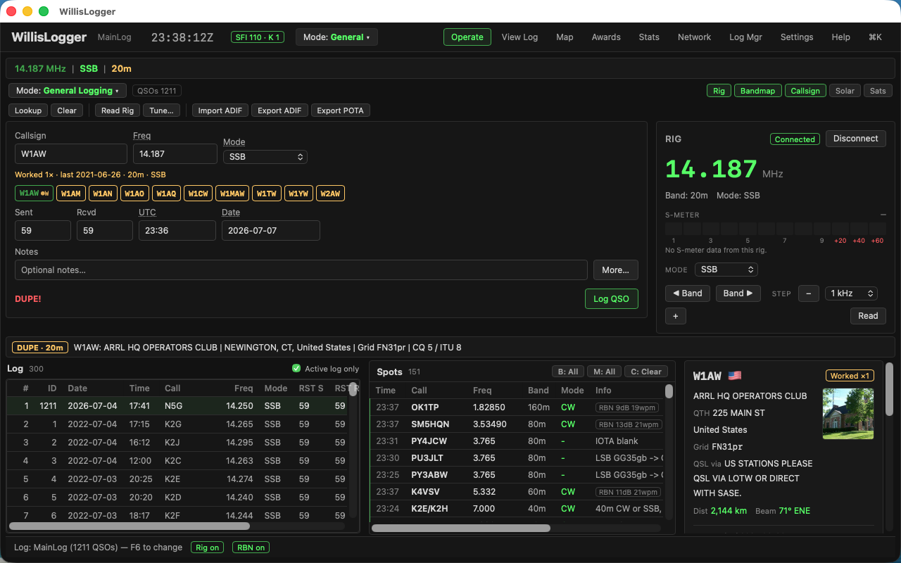
Task: Toggle the Bandmap panel pill
Action: pos(757,91)
